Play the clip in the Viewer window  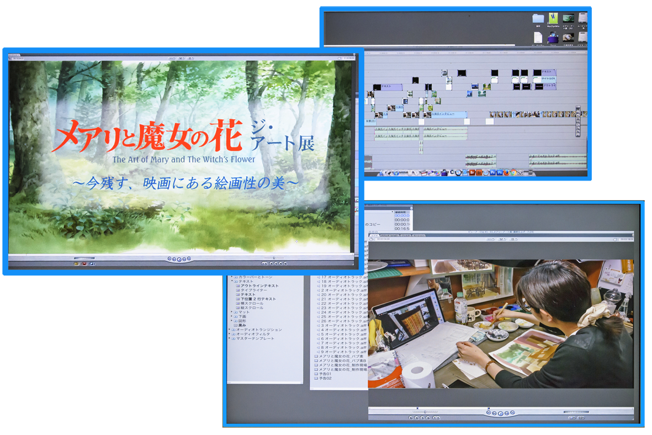pos(501,413)
